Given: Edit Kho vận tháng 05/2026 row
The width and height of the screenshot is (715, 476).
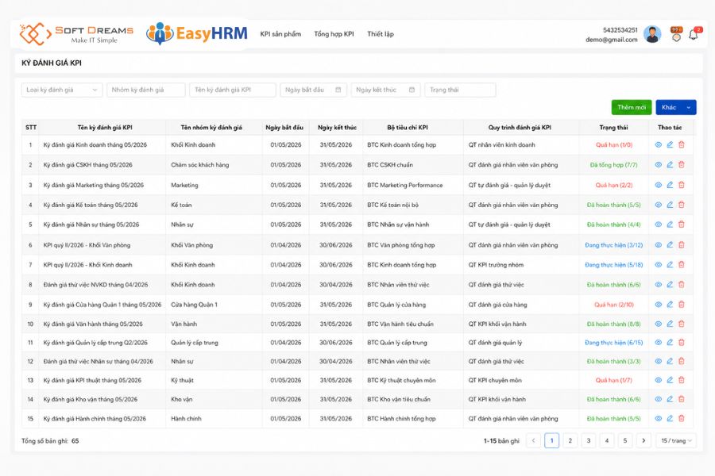Looking at the screenshot, I should (670, 399).
